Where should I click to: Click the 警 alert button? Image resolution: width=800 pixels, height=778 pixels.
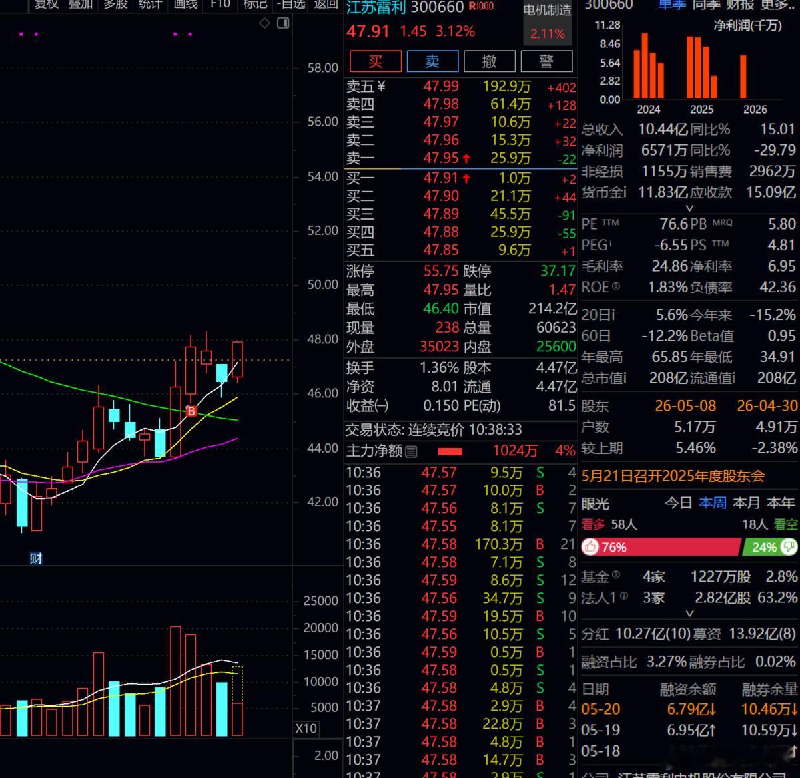[546, 61]
